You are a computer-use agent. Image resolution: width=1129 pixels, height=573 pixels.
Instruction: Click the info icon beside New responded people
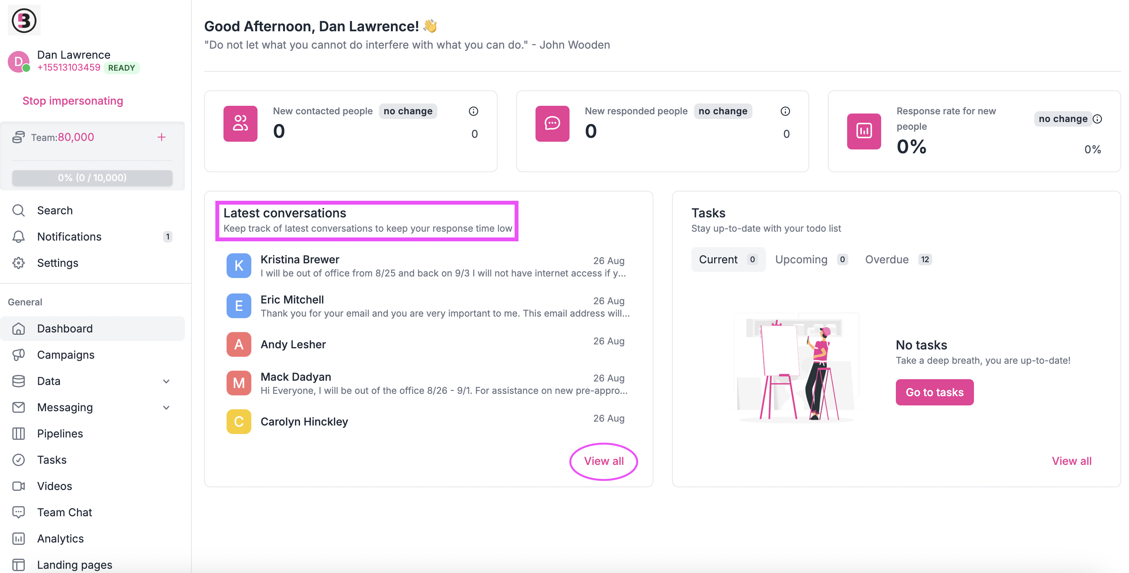click(x=785, y=111)
